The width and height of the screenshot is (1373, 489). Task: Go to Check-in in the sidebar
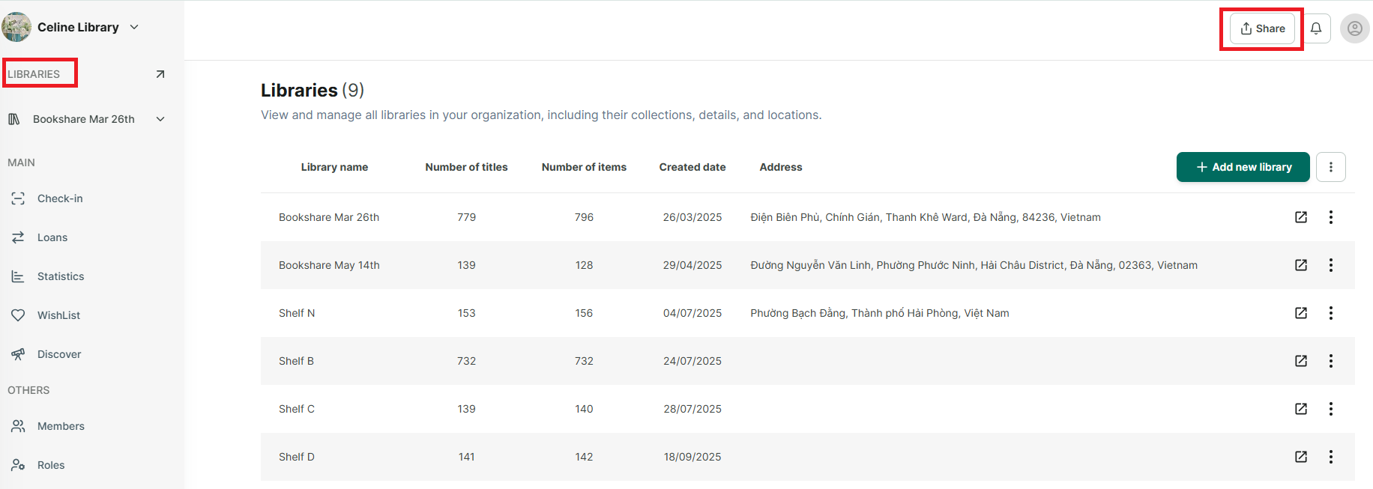point(60,198)
